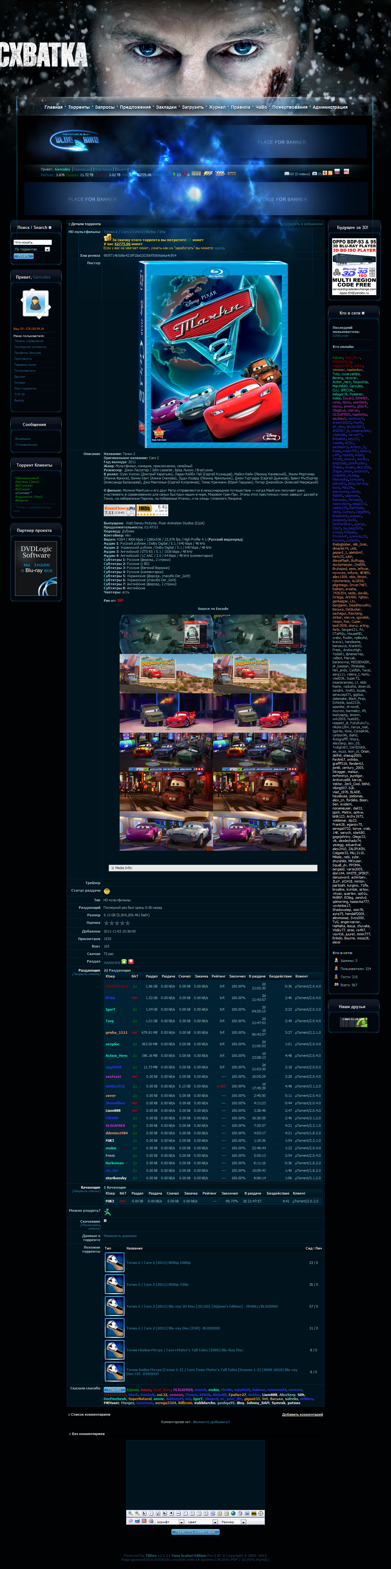Click the IMDb rating badge in the description
391x1569 pixels.
click(153, 510)
